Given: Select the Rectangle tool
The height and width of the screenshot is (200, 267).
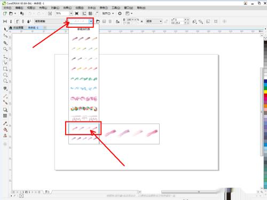Looking at the screenshot, I should click(5, 69).
